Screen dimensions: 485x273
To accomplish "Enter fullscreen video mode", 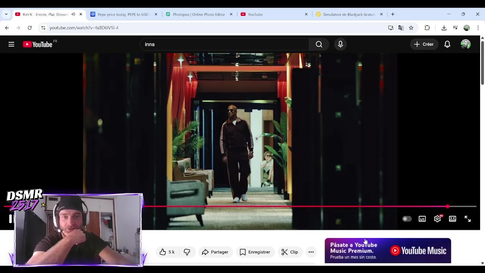I will pos(468,219).
